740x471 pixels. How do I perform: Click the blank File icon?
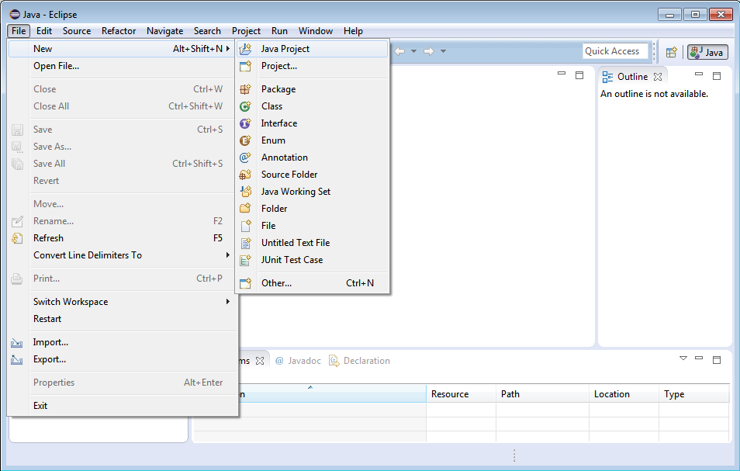click(x=245, y=226)
